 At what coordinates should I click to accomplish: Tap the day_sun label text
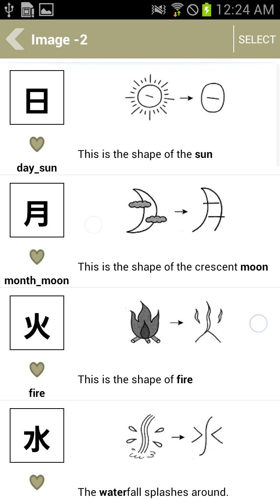37,168
